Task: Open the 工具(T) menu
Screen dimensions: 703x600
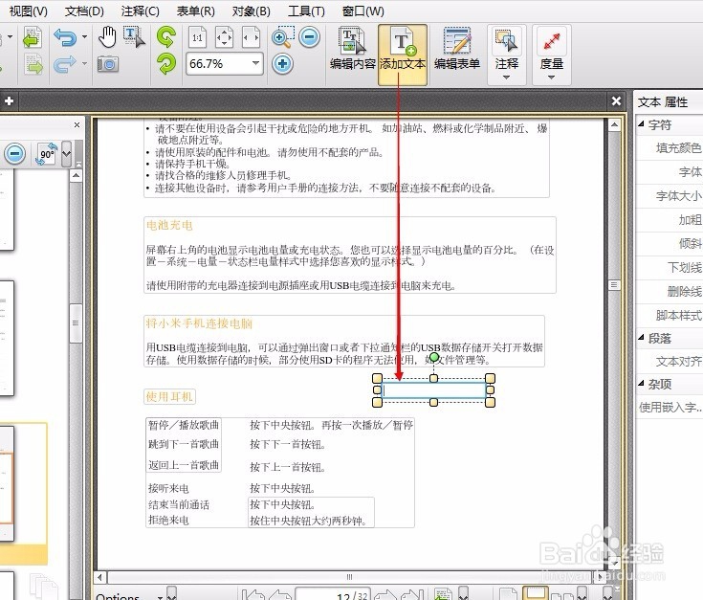Action: [306, 11]
